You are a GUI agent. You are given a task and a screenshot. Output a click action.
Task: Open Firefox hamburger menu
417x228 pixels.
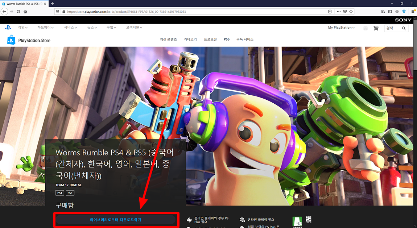413,12
